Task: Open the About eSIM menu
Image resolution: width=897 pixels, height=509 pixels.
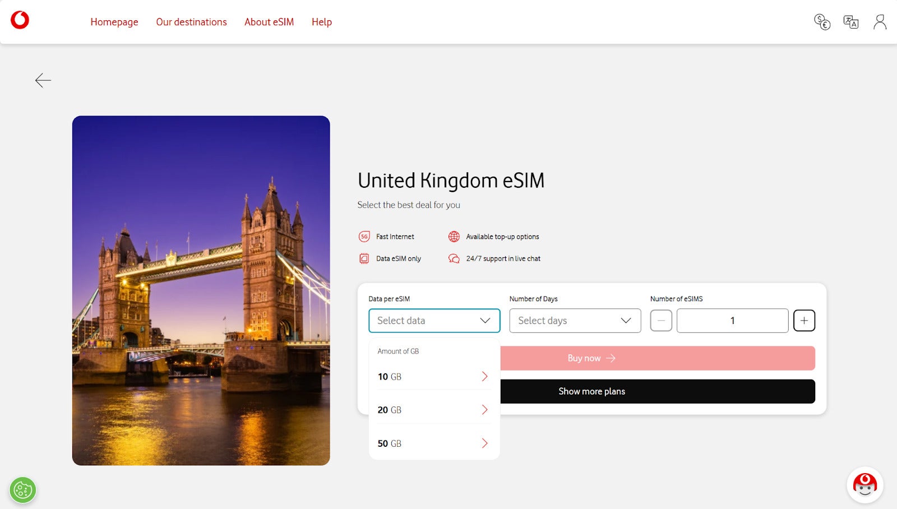Action: pos(269,22)
